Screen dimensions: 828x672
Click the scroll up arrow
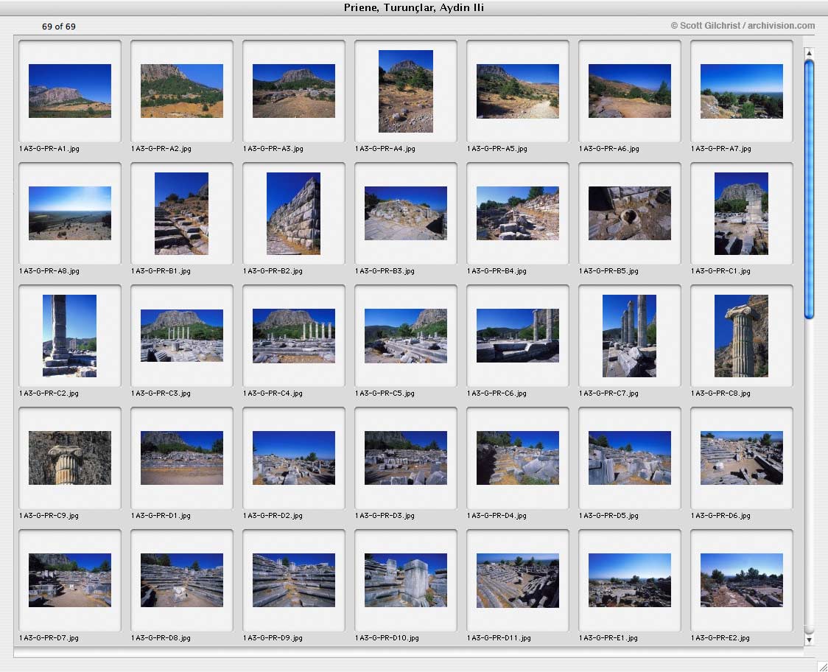[808, 53]
